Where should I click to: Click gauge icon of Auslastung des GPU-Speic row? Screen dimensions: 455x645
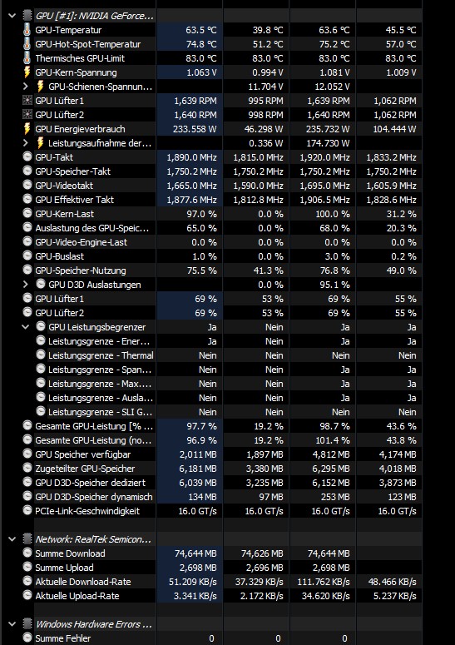[27, 228]
